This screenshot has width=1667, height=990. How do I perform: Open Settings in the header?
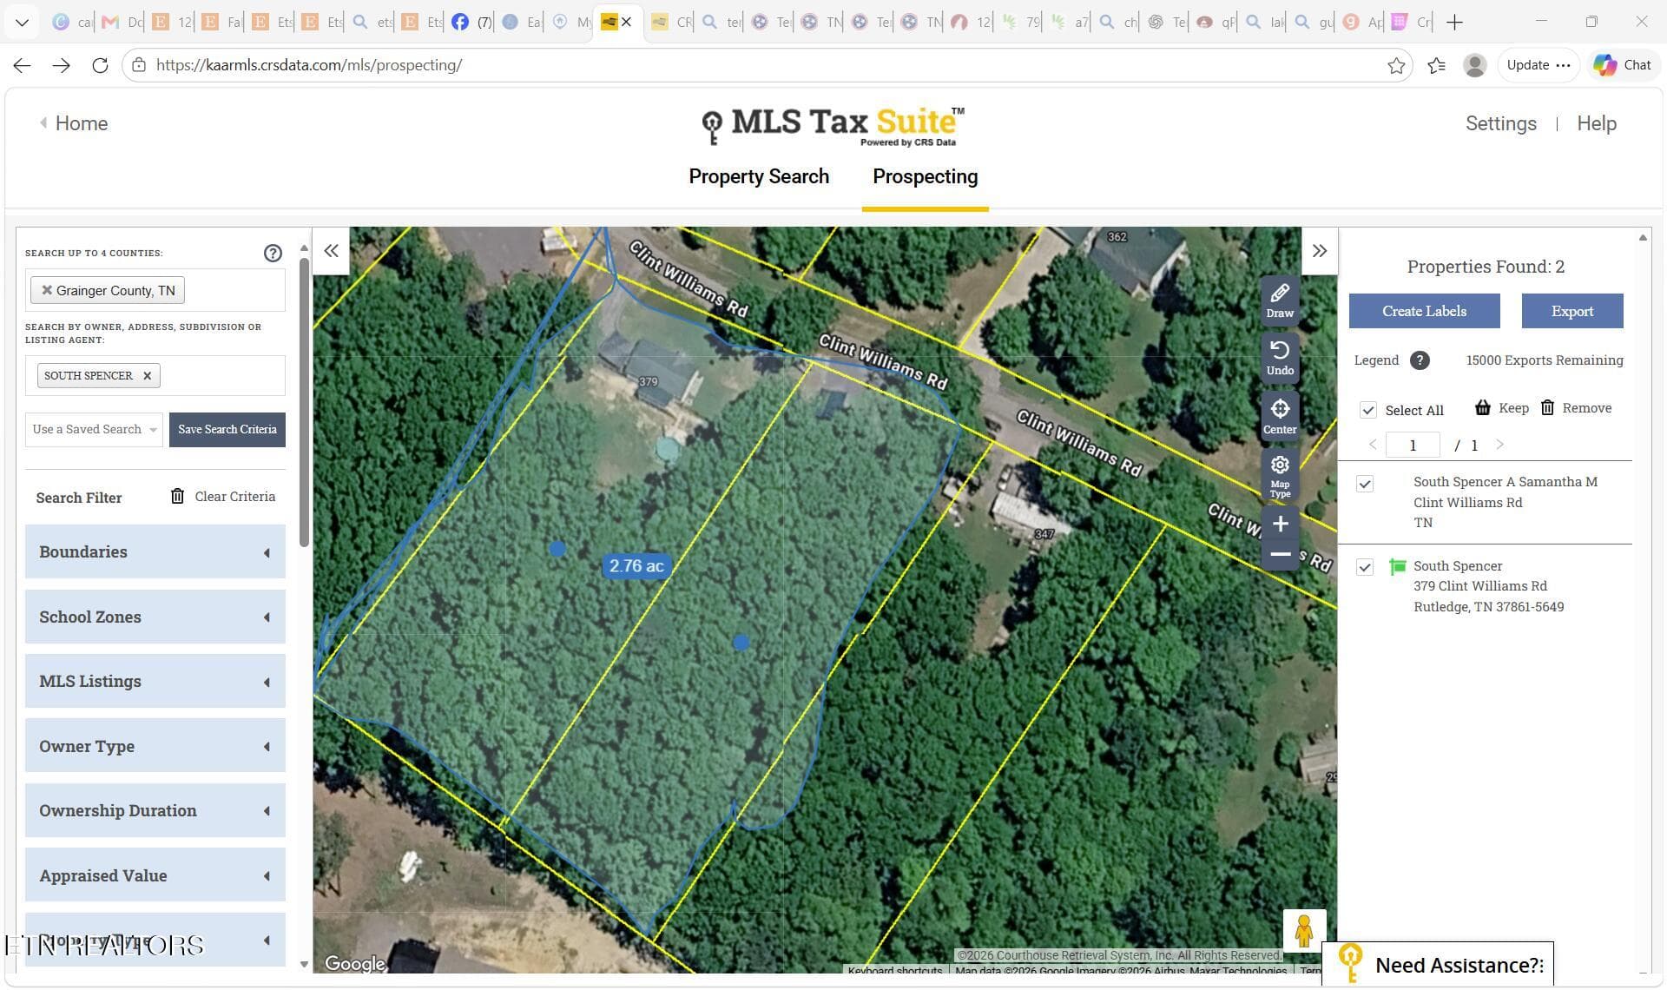[1500, 123]
